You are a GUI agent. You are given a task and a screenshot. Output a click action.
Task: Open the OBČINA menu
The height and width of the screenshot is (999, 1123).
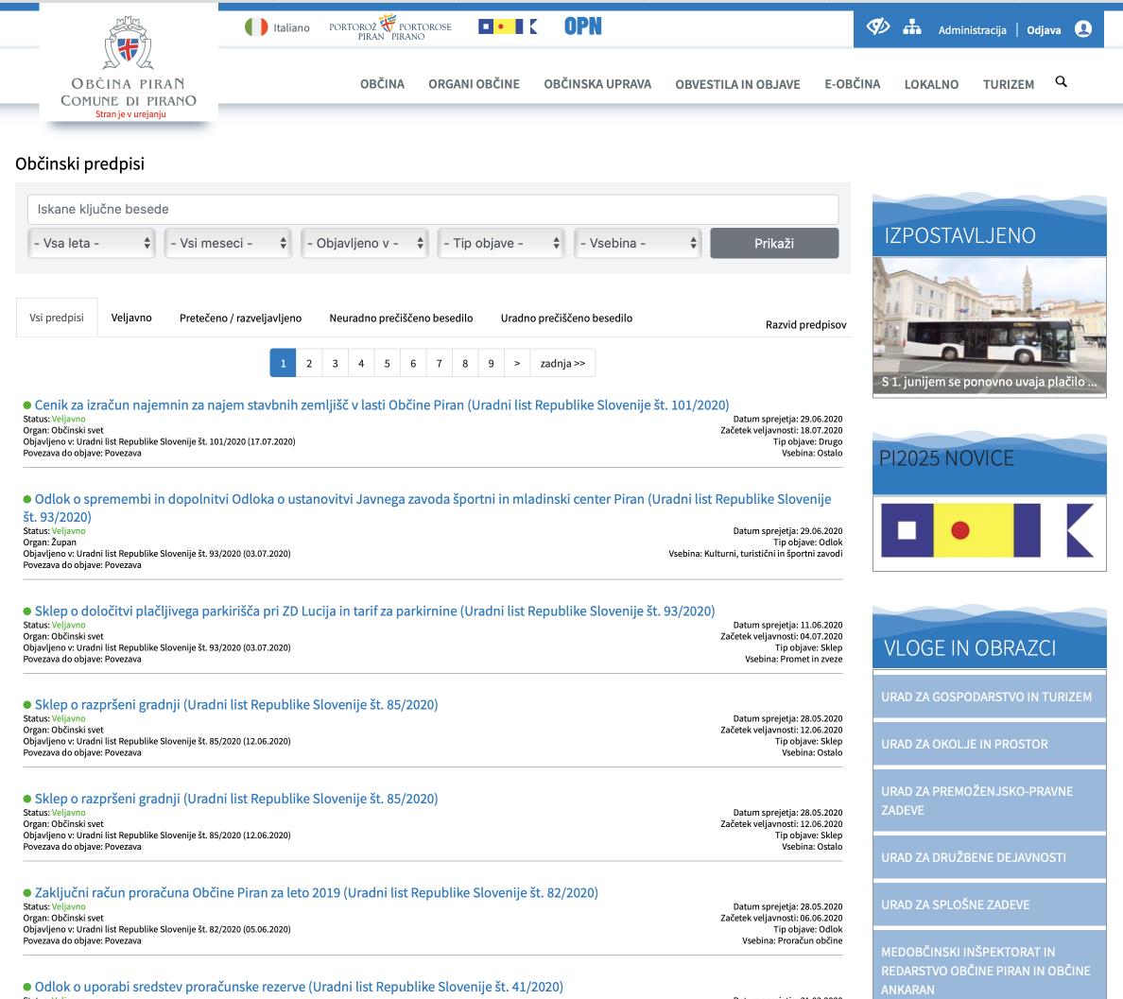point(383,84)
